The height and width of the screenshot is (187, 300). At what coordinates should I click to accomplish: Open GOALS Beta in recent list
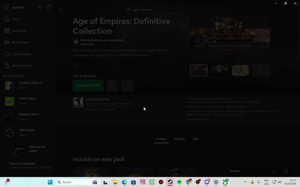[27, 101]
